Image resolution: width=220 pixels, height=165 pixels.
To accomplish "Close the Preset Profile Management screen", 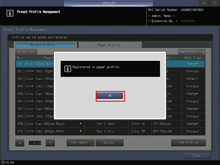I will pos(197,156).
